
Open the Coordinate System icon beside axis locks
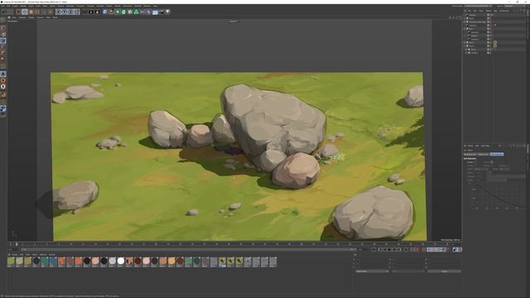click(x=77, y=12)
